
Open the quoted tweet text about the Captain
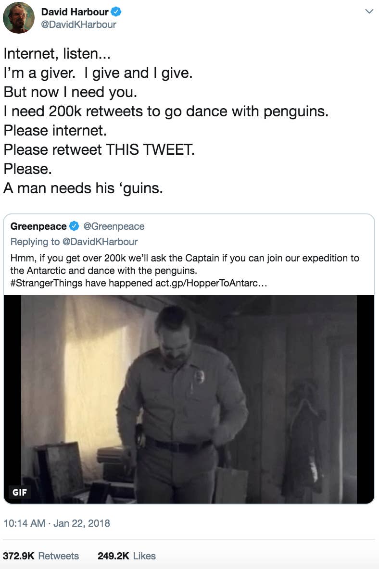[184, 264]
